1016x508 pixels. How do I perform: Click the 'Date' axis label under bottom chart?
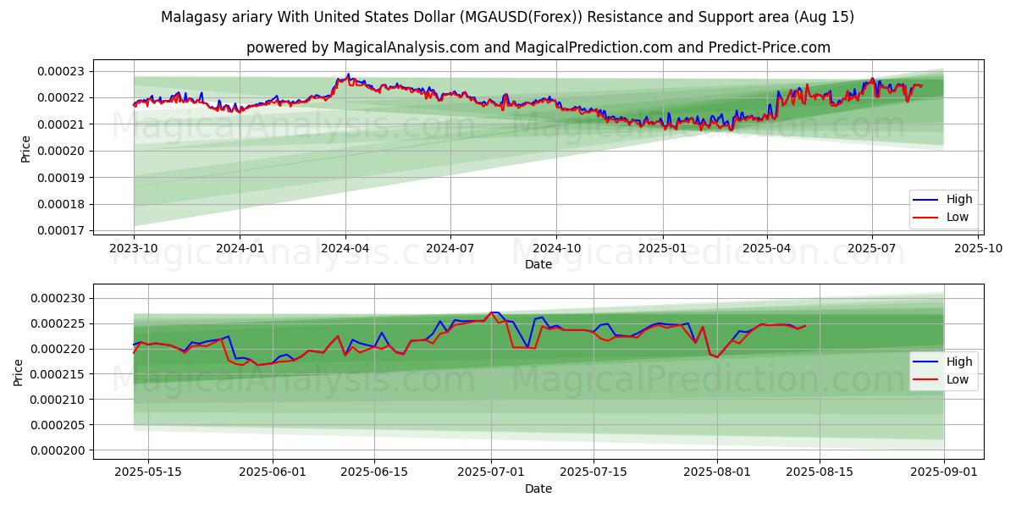point(538,489)
